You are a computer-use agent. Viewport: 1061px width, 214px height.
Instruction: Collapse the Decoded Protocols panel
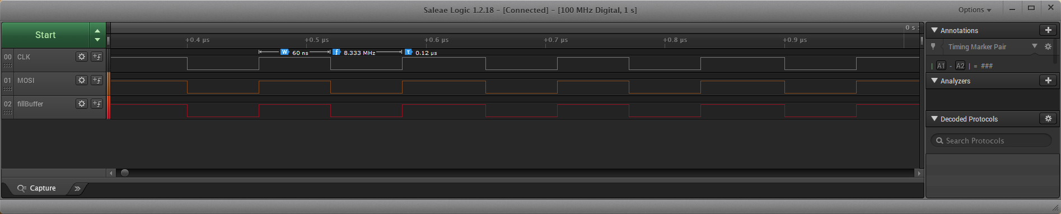934,119
